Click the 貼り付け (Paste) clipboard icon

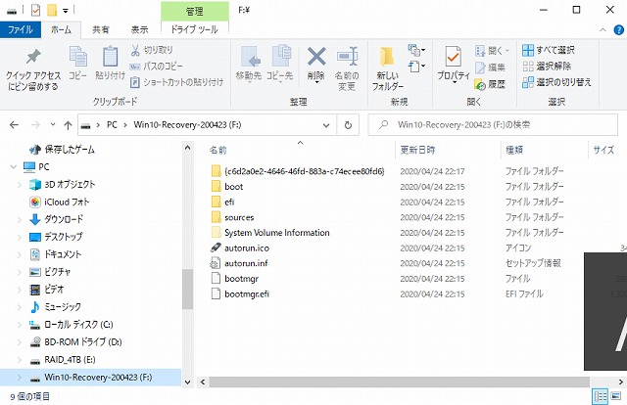(110, 63)
